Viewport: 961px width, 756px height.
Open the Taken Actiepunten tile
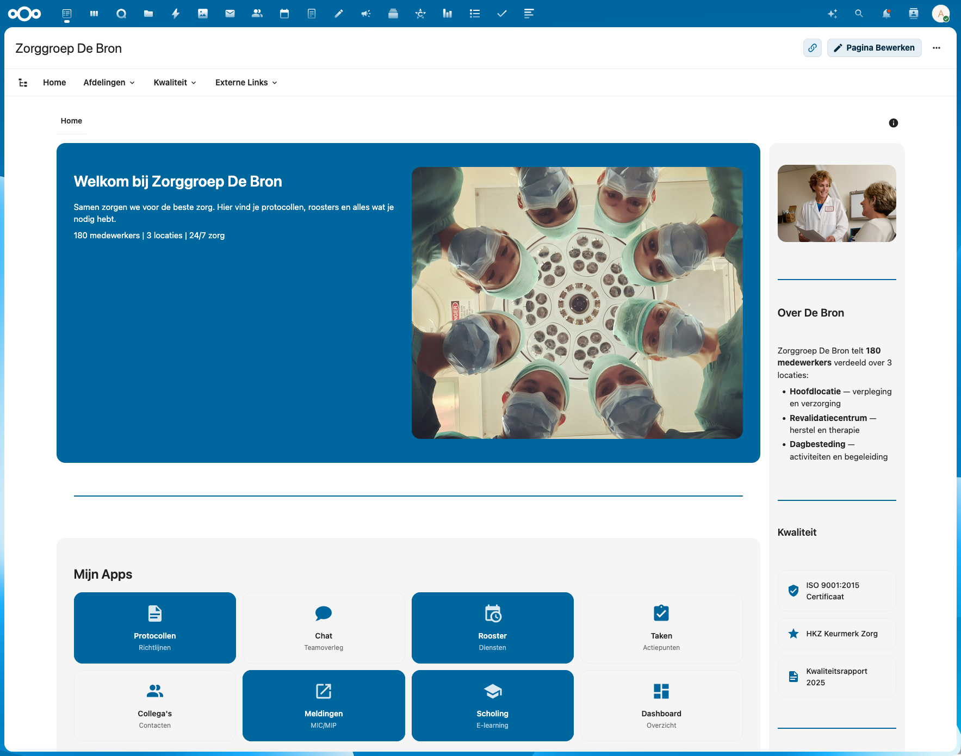(x=661, y=628)
